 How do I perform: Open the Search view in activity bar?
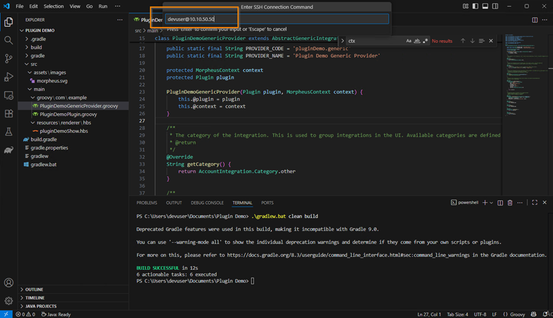click(9, 40)
